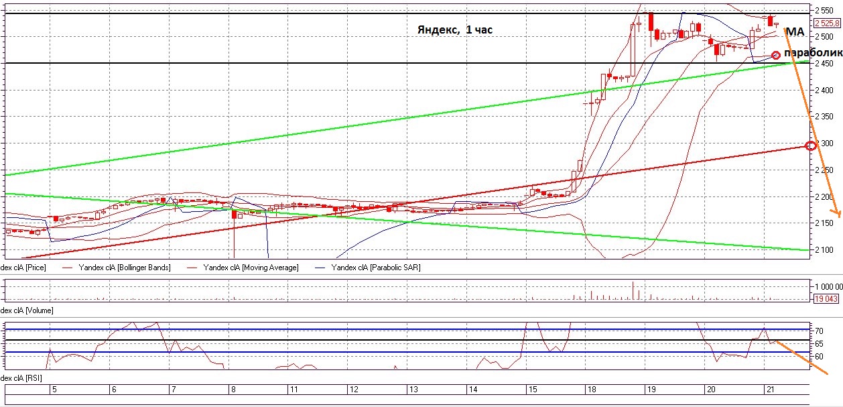
Task: Select the clA [Volume] pane label
Action: click(26, 310)
